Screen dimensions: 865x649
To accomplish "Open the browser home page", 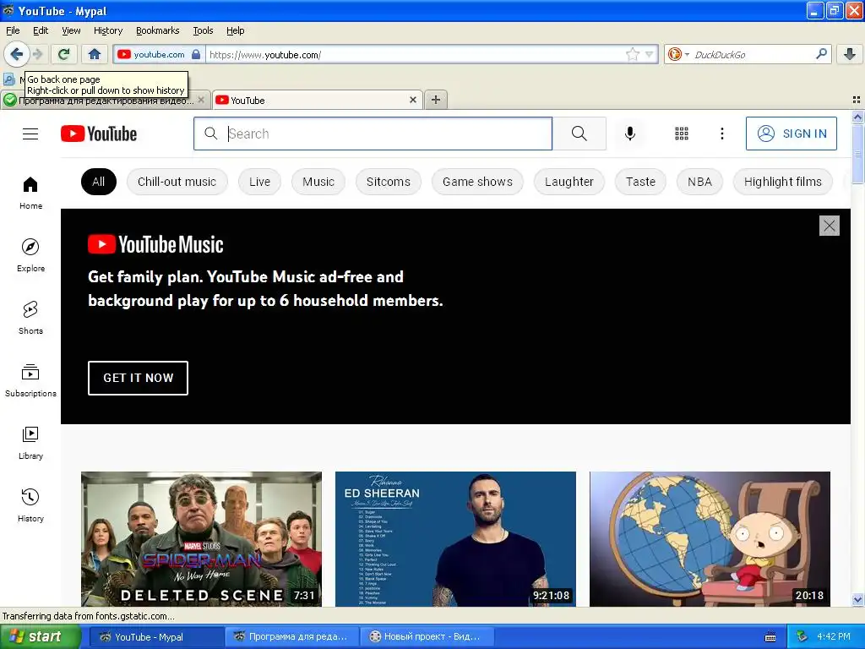I will pyautogui.click(x=95, y=54).
